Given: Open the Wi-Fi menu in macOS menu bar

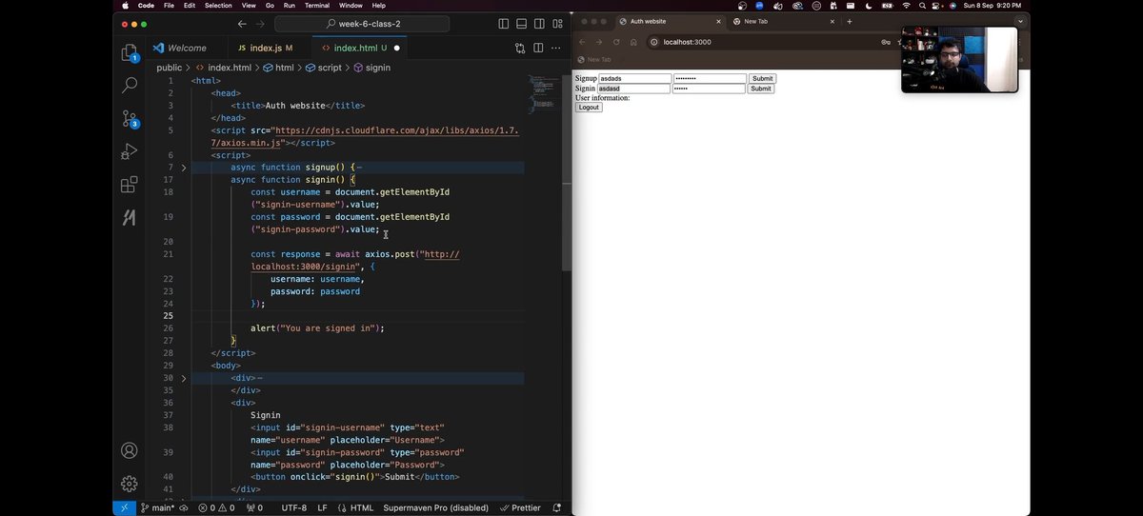Looking at the screenshot, I should (x=905, y=6).
